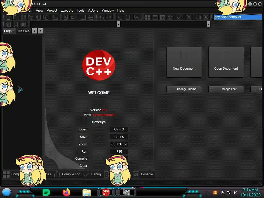The image size is (264, 198).
Task: Click the Profile Analysis bar-chart icon in toolbar
Action: tap(199, 17)
